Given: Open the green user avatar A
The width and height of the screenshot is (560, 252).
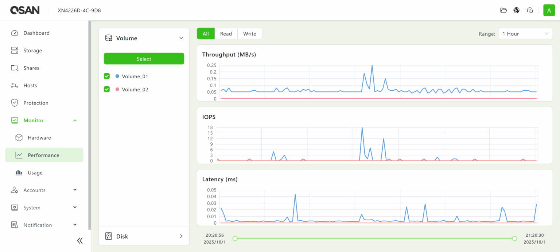Looking at the screenshot, I should point(549,10).
